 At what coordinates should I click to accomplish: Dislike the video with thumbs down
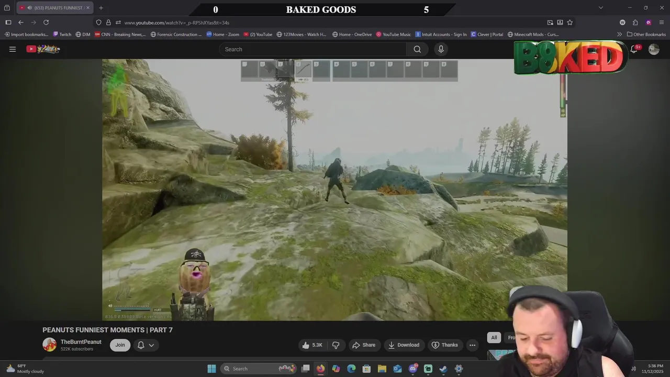[x=336, y=345]
